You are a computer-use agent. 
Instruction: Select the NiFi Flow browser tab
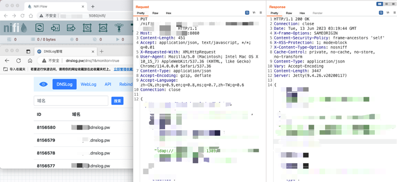pos(56,6)
